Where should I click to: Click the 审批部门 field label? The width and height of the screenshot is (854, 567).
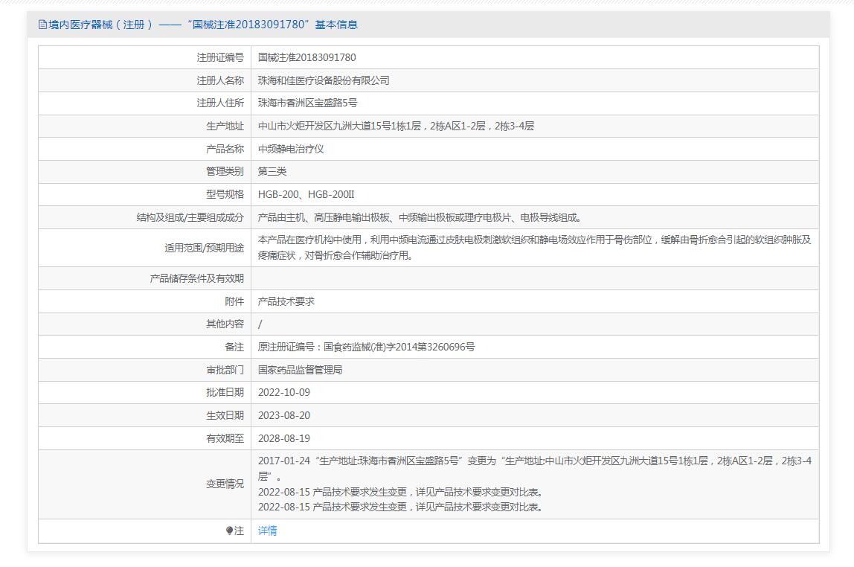coord(225,370)
